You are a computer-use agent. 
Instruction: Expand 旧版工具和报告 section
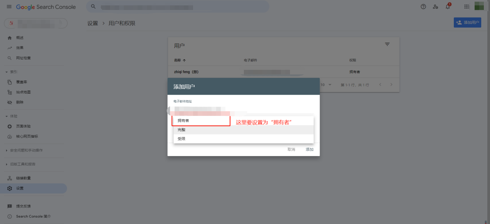click(7, 164)
